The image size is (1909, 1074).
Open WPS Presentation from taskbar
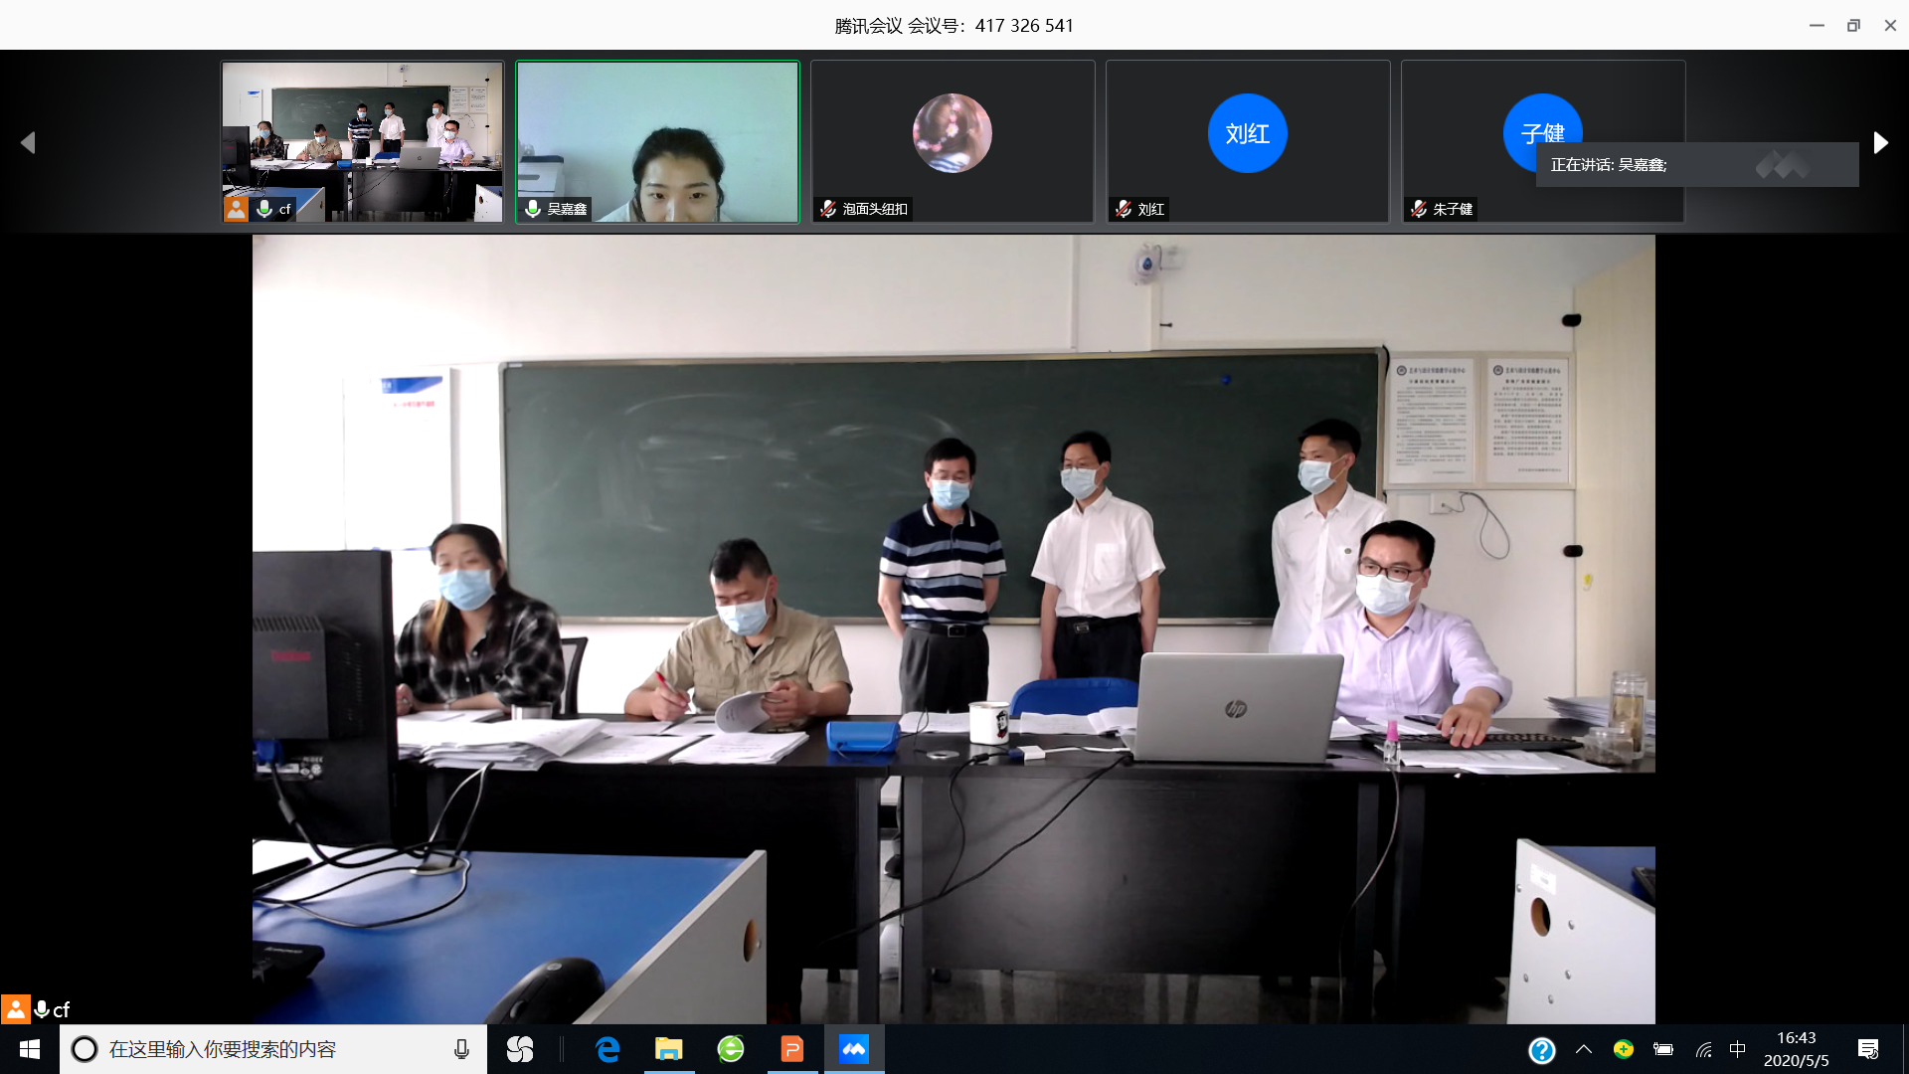pos(791,1049)
